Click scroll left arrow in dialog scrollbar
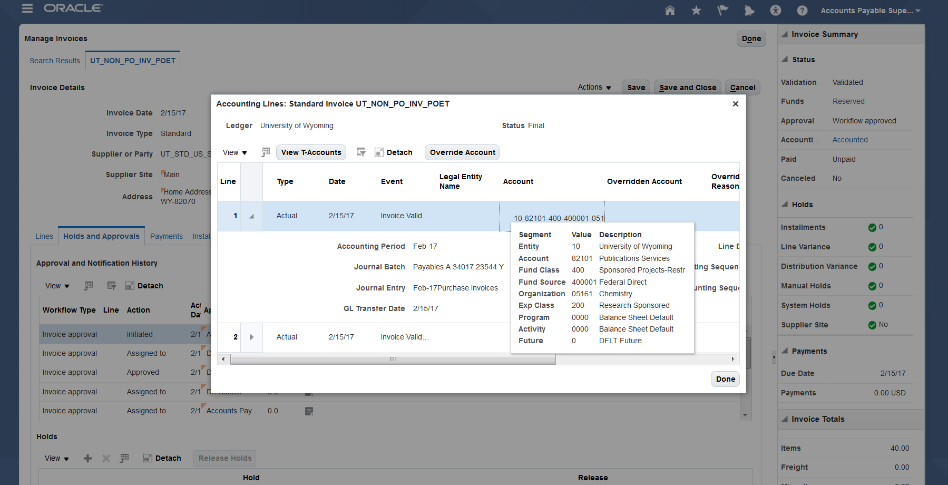 point(223,359)
